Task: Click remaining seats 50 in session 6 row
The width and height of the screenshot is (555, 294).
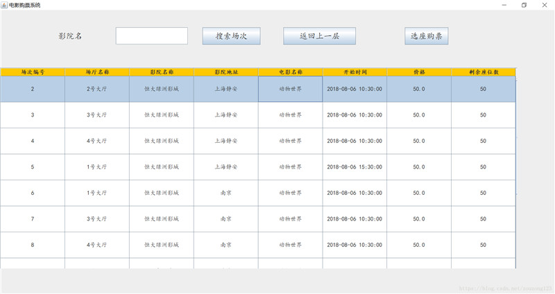Action: click(484, 193)
